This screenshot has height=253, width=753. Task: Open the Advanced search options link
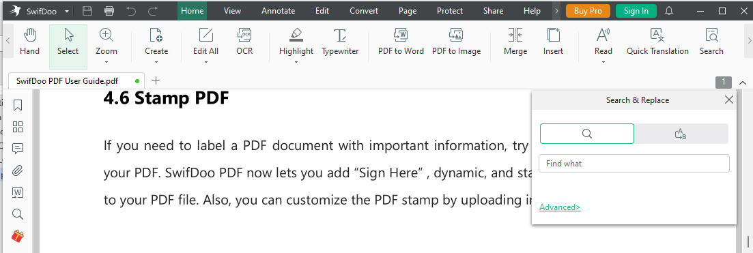point(560,207)
